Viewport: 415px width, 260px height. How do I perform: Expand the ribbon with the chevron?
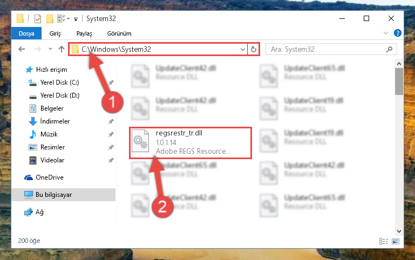tap(386, 33)
